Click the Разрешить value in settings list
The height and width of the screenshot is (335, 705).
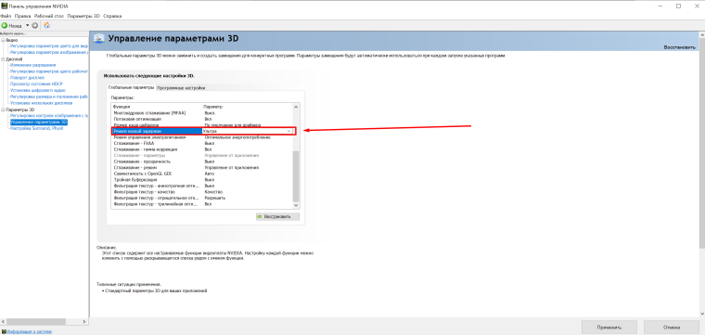coord(214,198)
